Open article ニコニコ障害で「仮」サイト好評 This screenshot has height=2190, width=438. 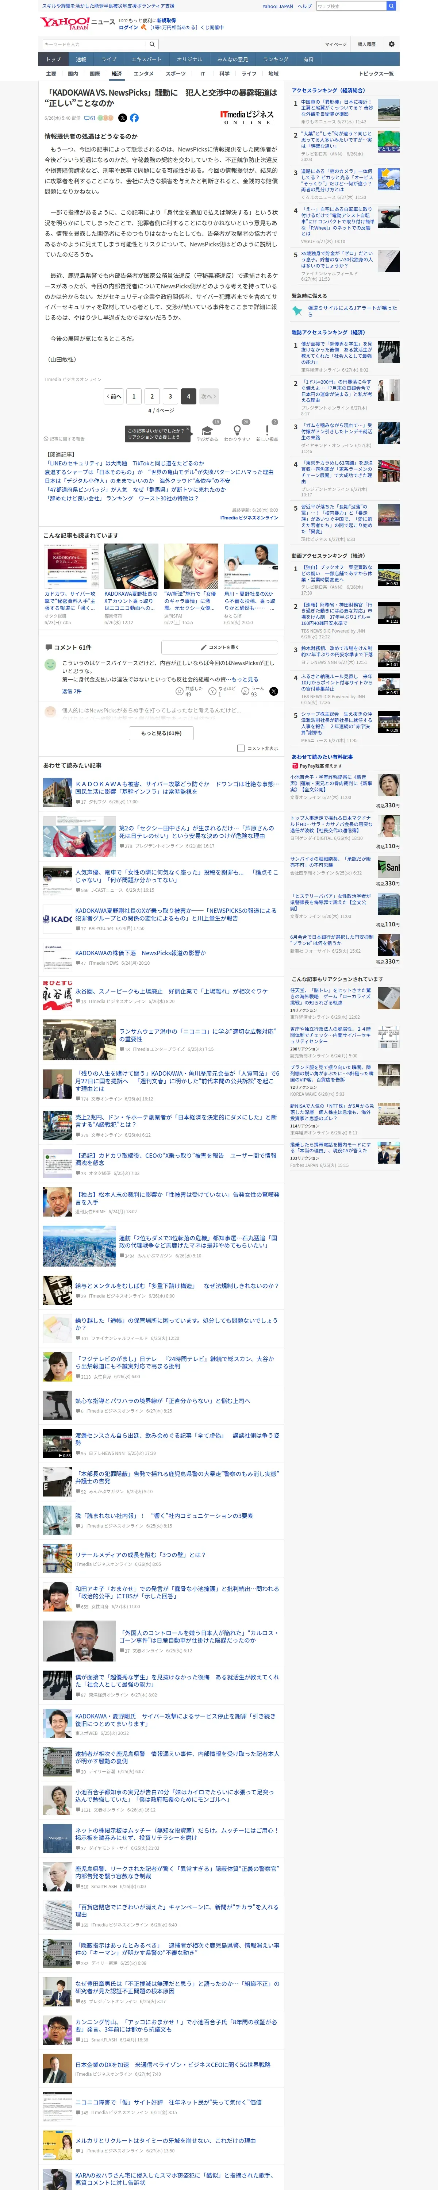pyautogui.click(x=168, y=2102)
